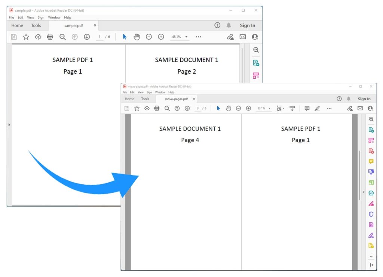Switch to Tools tab in sample.pdf window
This screenshot has height=277, width=383.
[36, 25]
